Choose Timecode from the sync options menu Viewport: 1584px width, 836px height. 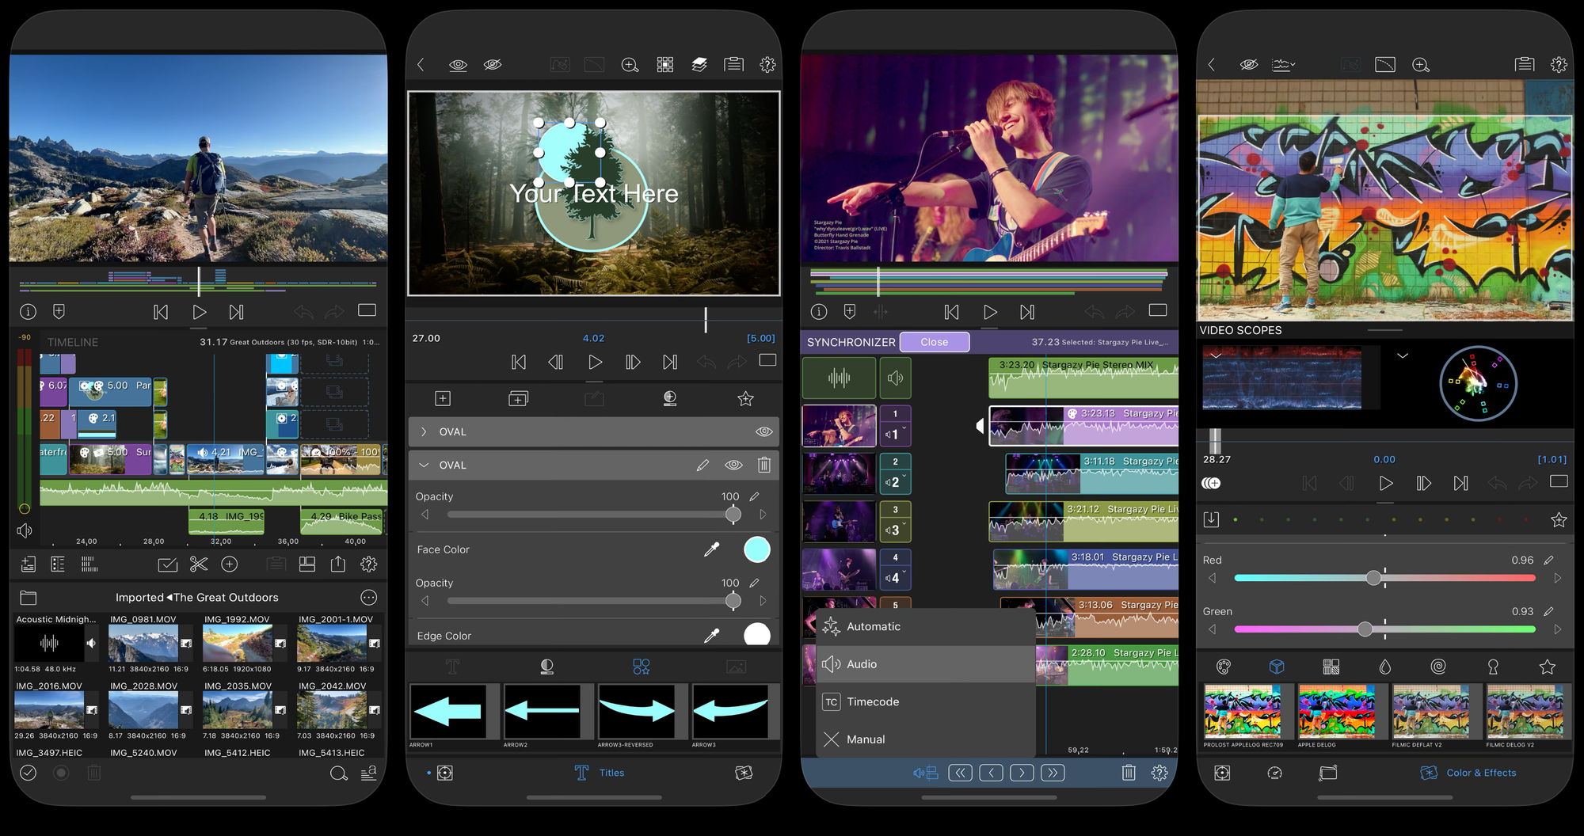[873, 701]
